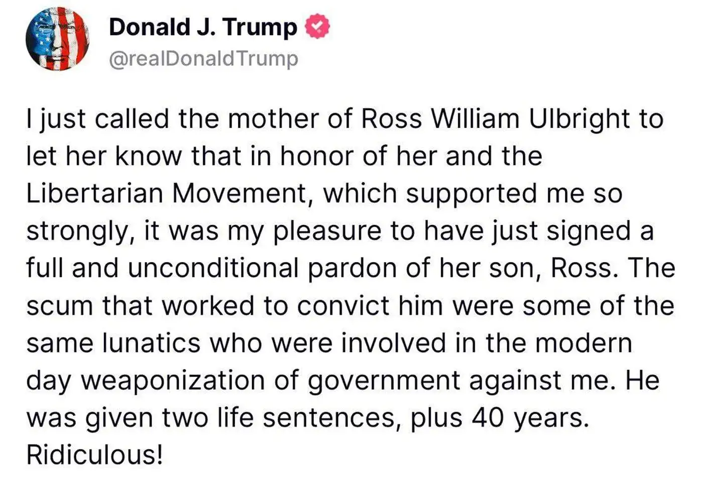Click the word "government" in the post

(x=383, y=380)
